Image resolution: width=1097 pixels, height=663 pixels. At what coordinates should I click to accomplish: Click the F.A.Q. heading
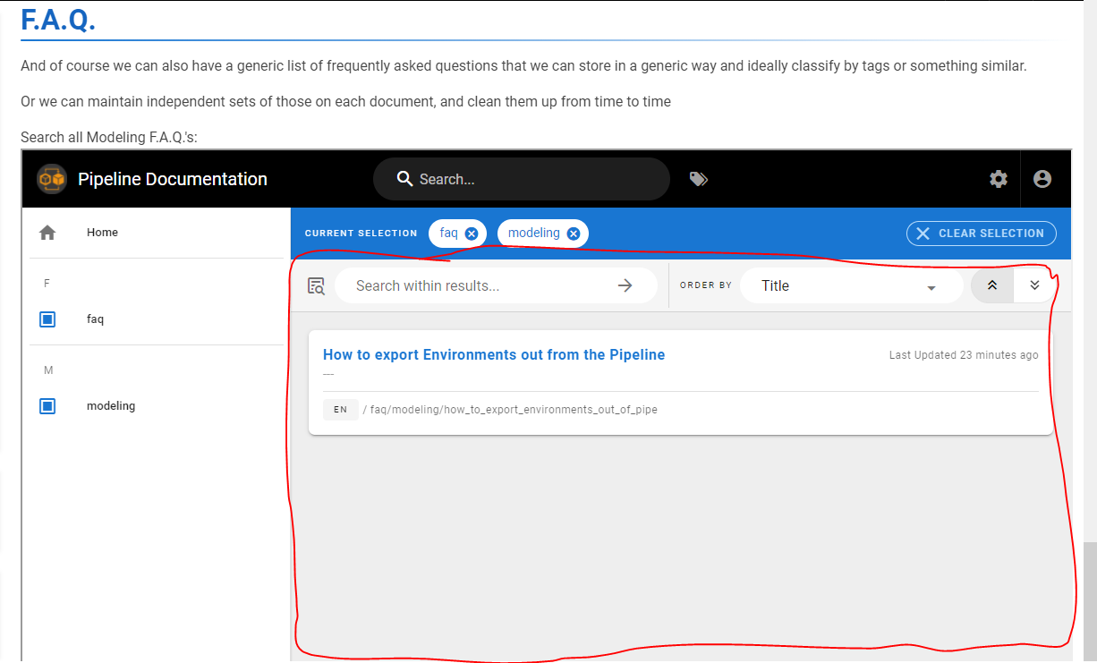pyautogui.click(x=58, y=19)
